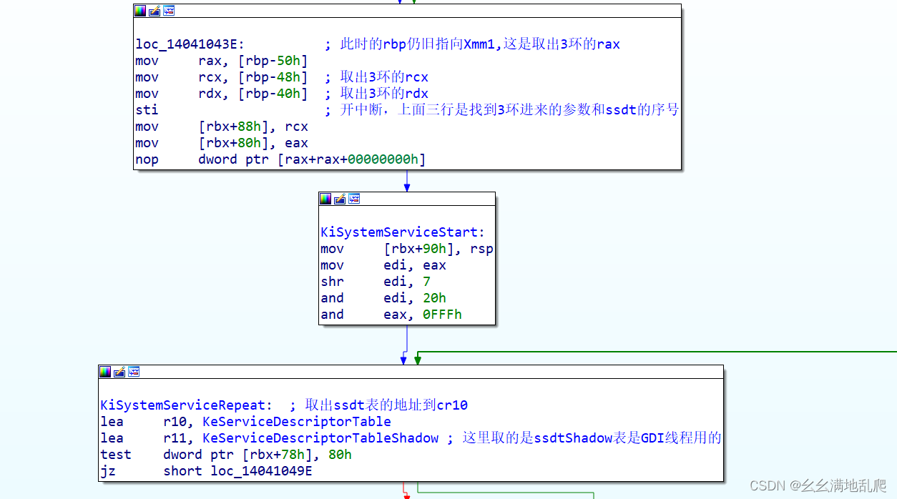Click the line mov rax, [rbp-50h]
Screen dimensions: 897x499
[x=222, y=61]
